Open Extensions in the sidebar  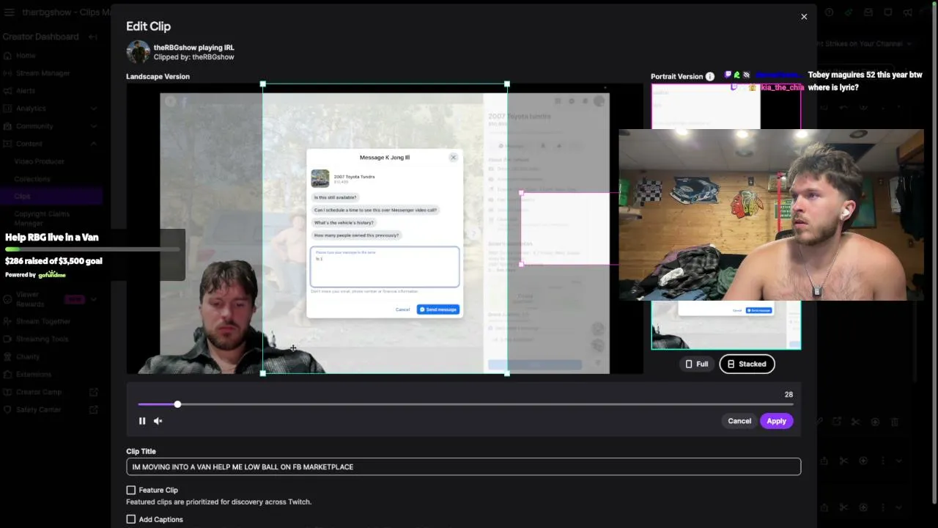(34, 374)
